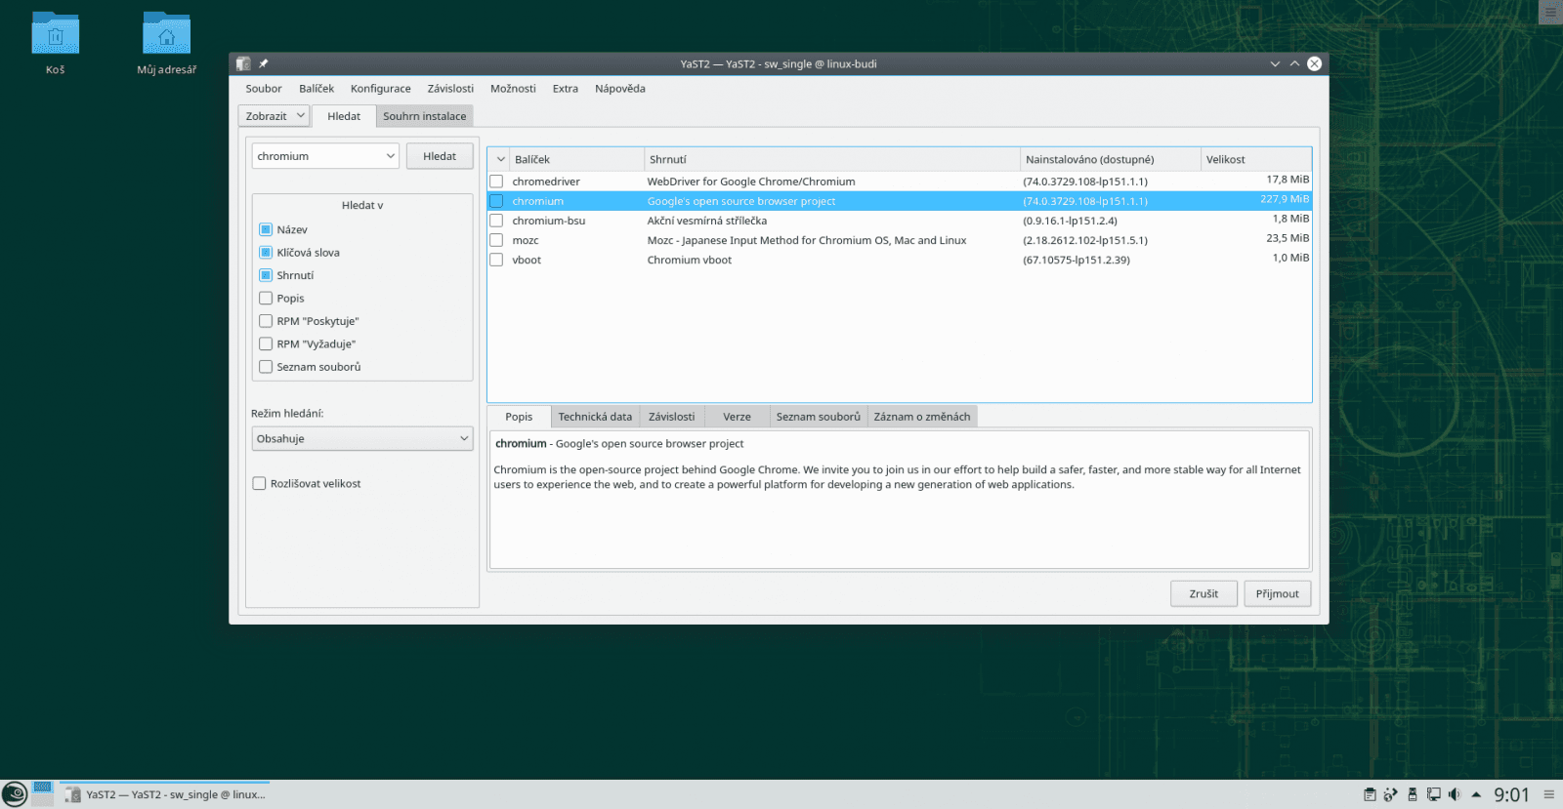Select the Technická data tab
Screen dimensions: 1563x809
pyautogui.click(x=595, y=417)
